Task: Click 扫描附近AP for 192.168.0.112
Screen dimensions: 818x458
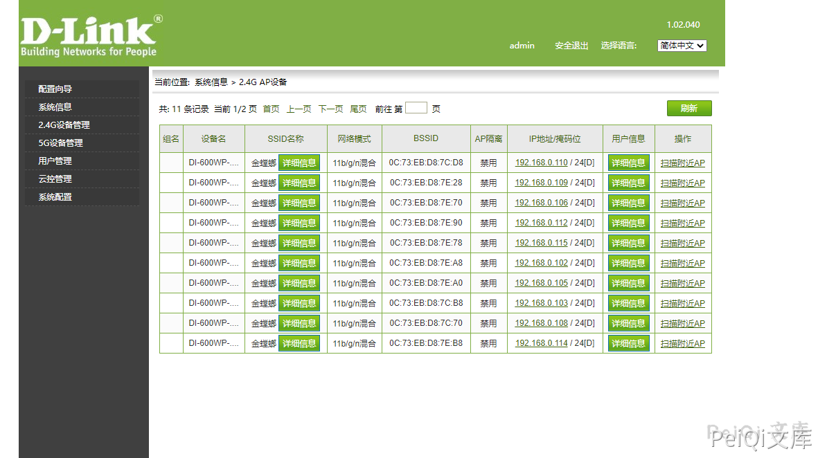Action: 682,223
